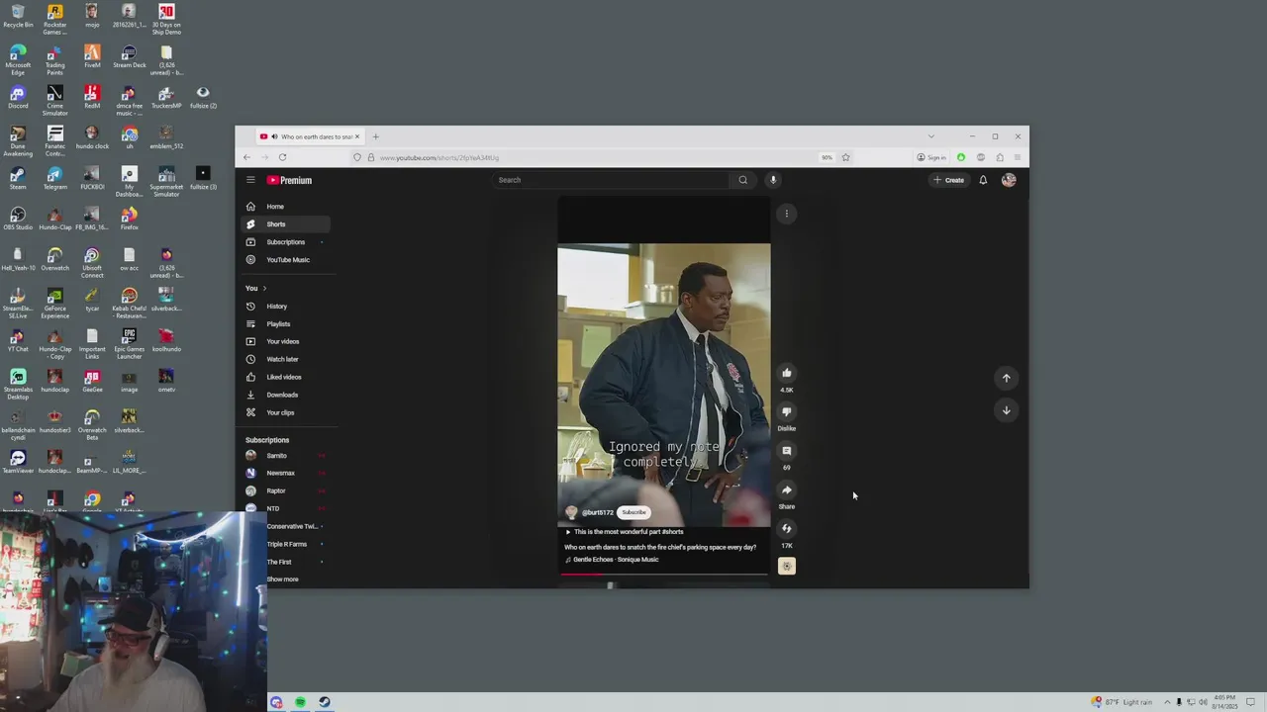Go to the previous Short with the up arrow

[1006, 378]
